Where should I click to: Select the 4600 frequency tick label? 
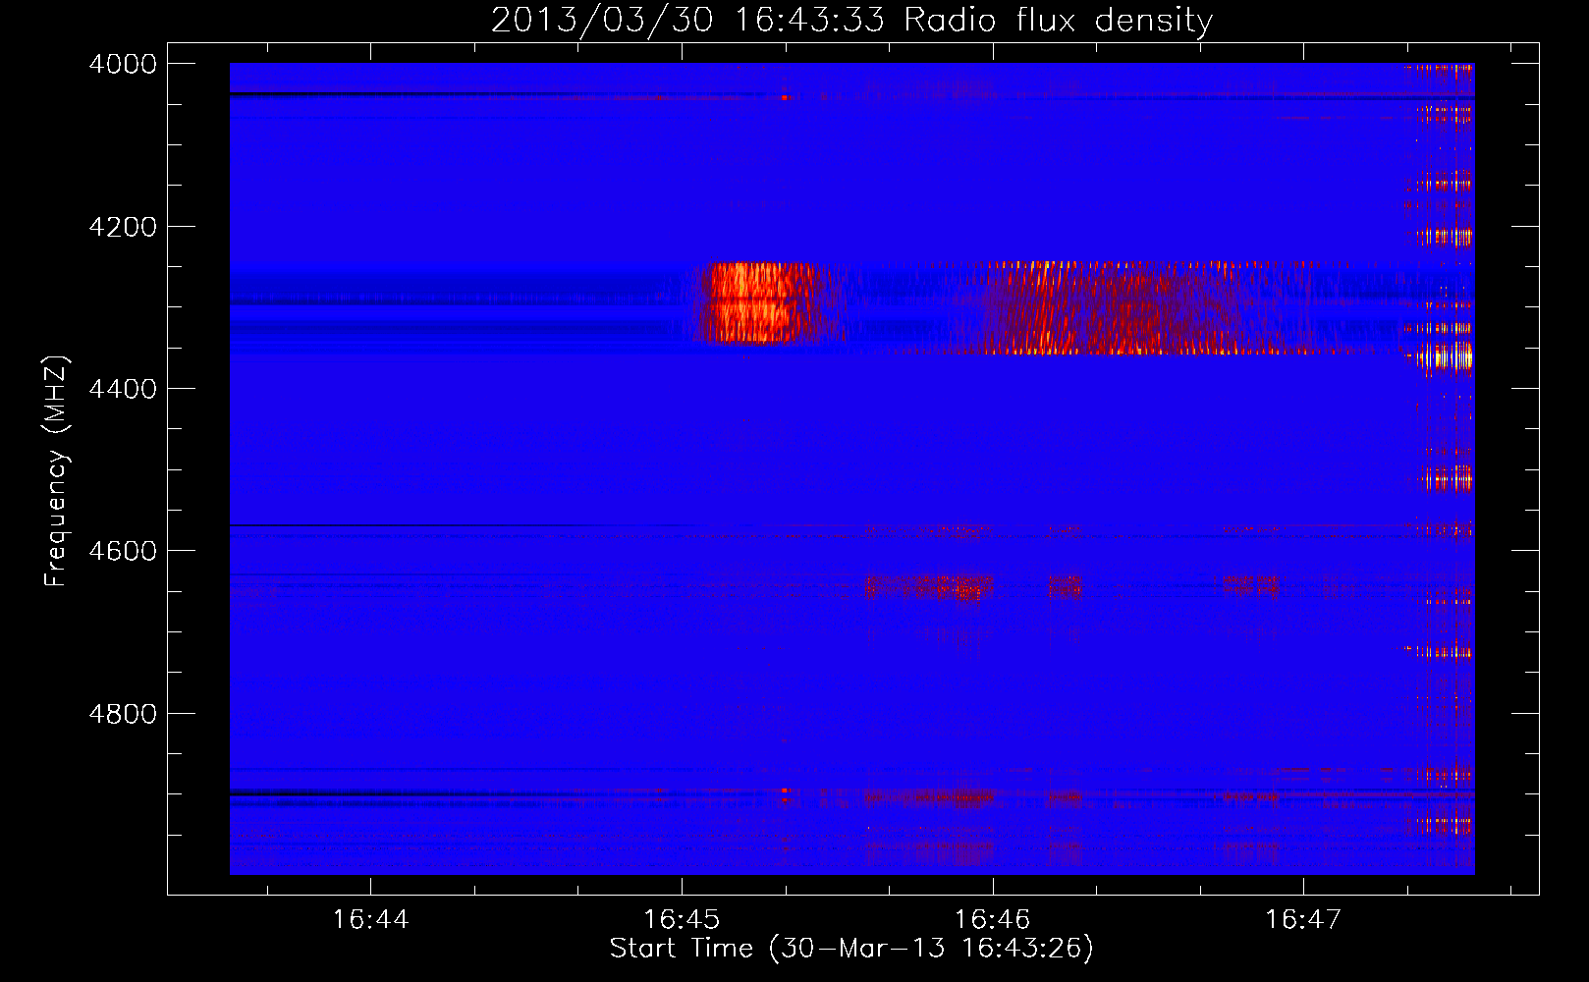pyautogui.click(x=123, y=551)
